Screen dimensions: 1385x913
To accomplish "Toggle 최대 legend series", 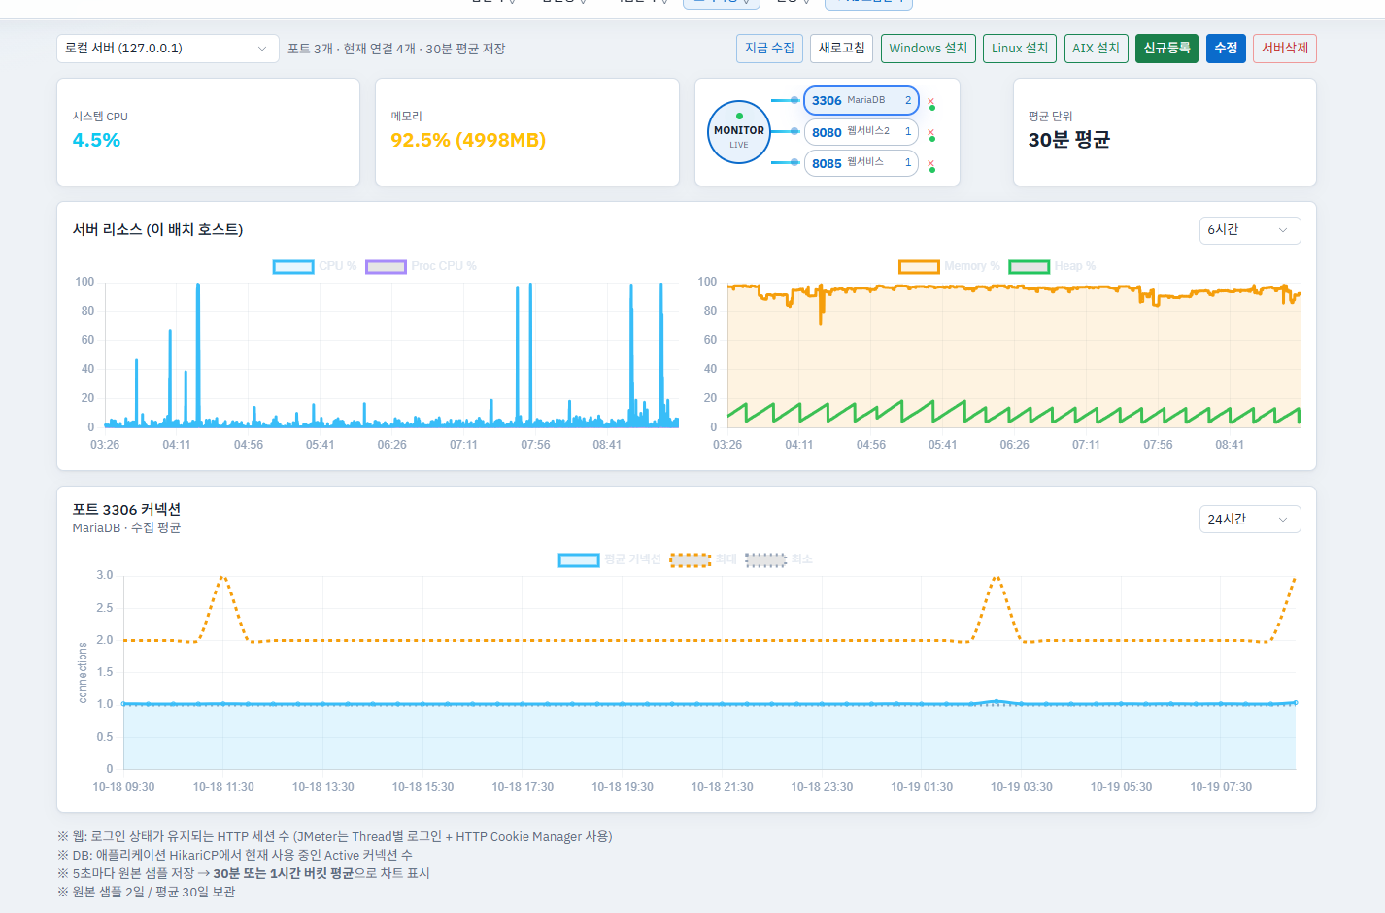I will click(x=703, y=559).
